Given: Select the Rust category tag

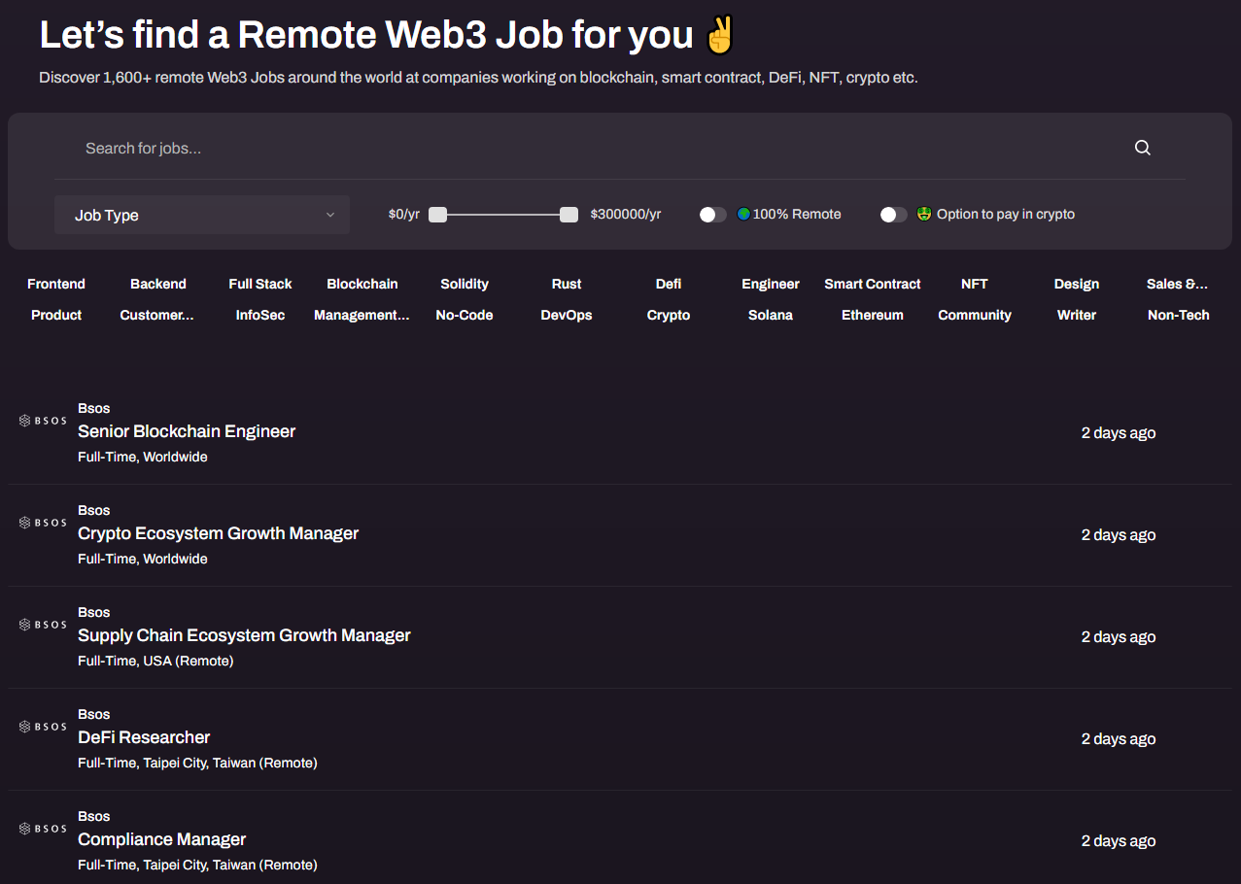Looking at the screenshot, I should tap(567, 284).
